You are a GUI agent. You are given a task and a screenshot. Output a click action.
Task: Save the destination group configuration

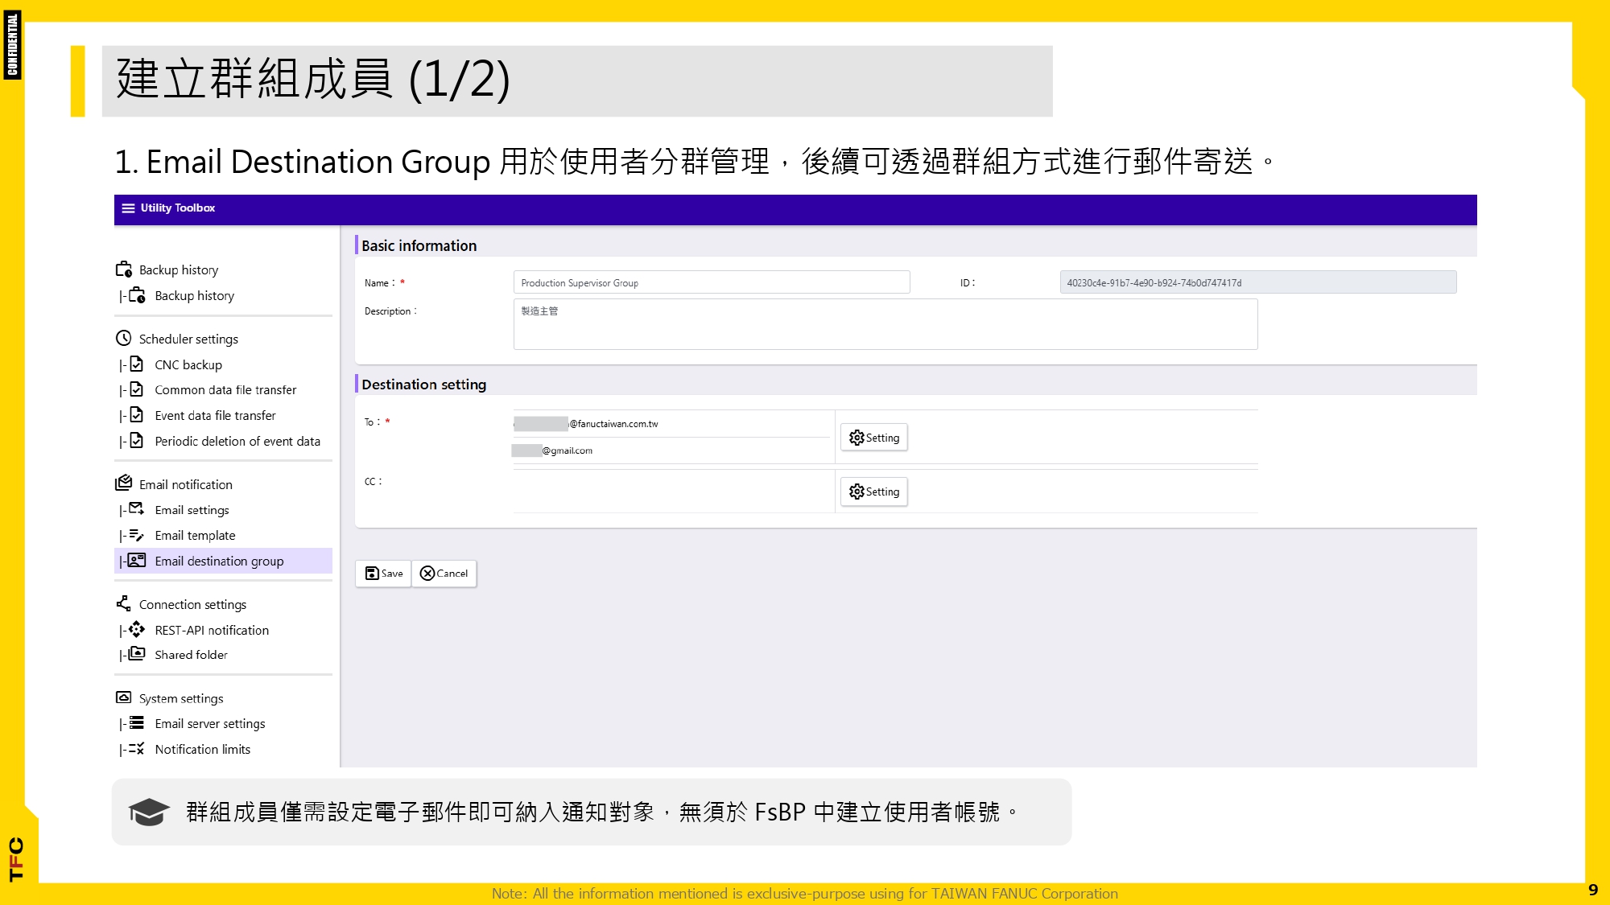[383, 573]
